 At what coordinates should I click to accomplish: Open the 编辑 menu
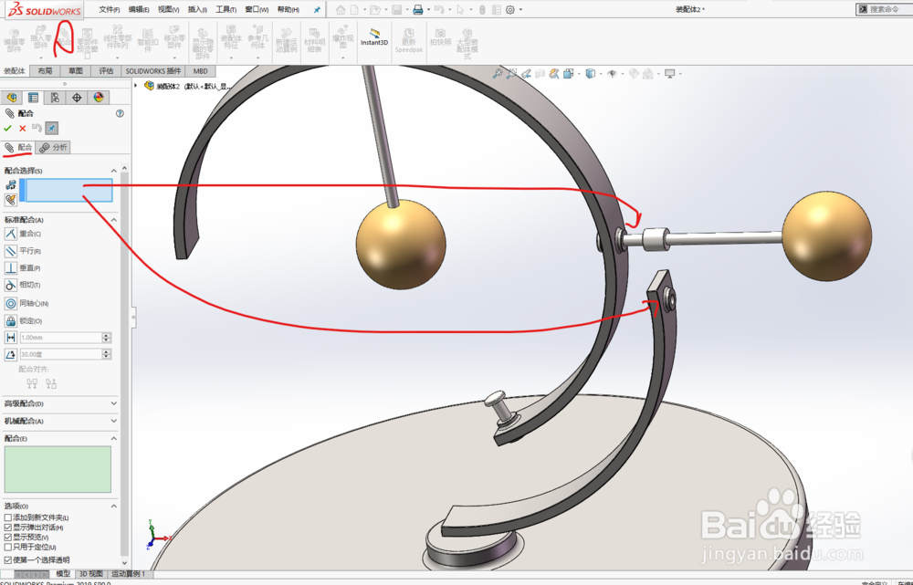tap(139, 10)
